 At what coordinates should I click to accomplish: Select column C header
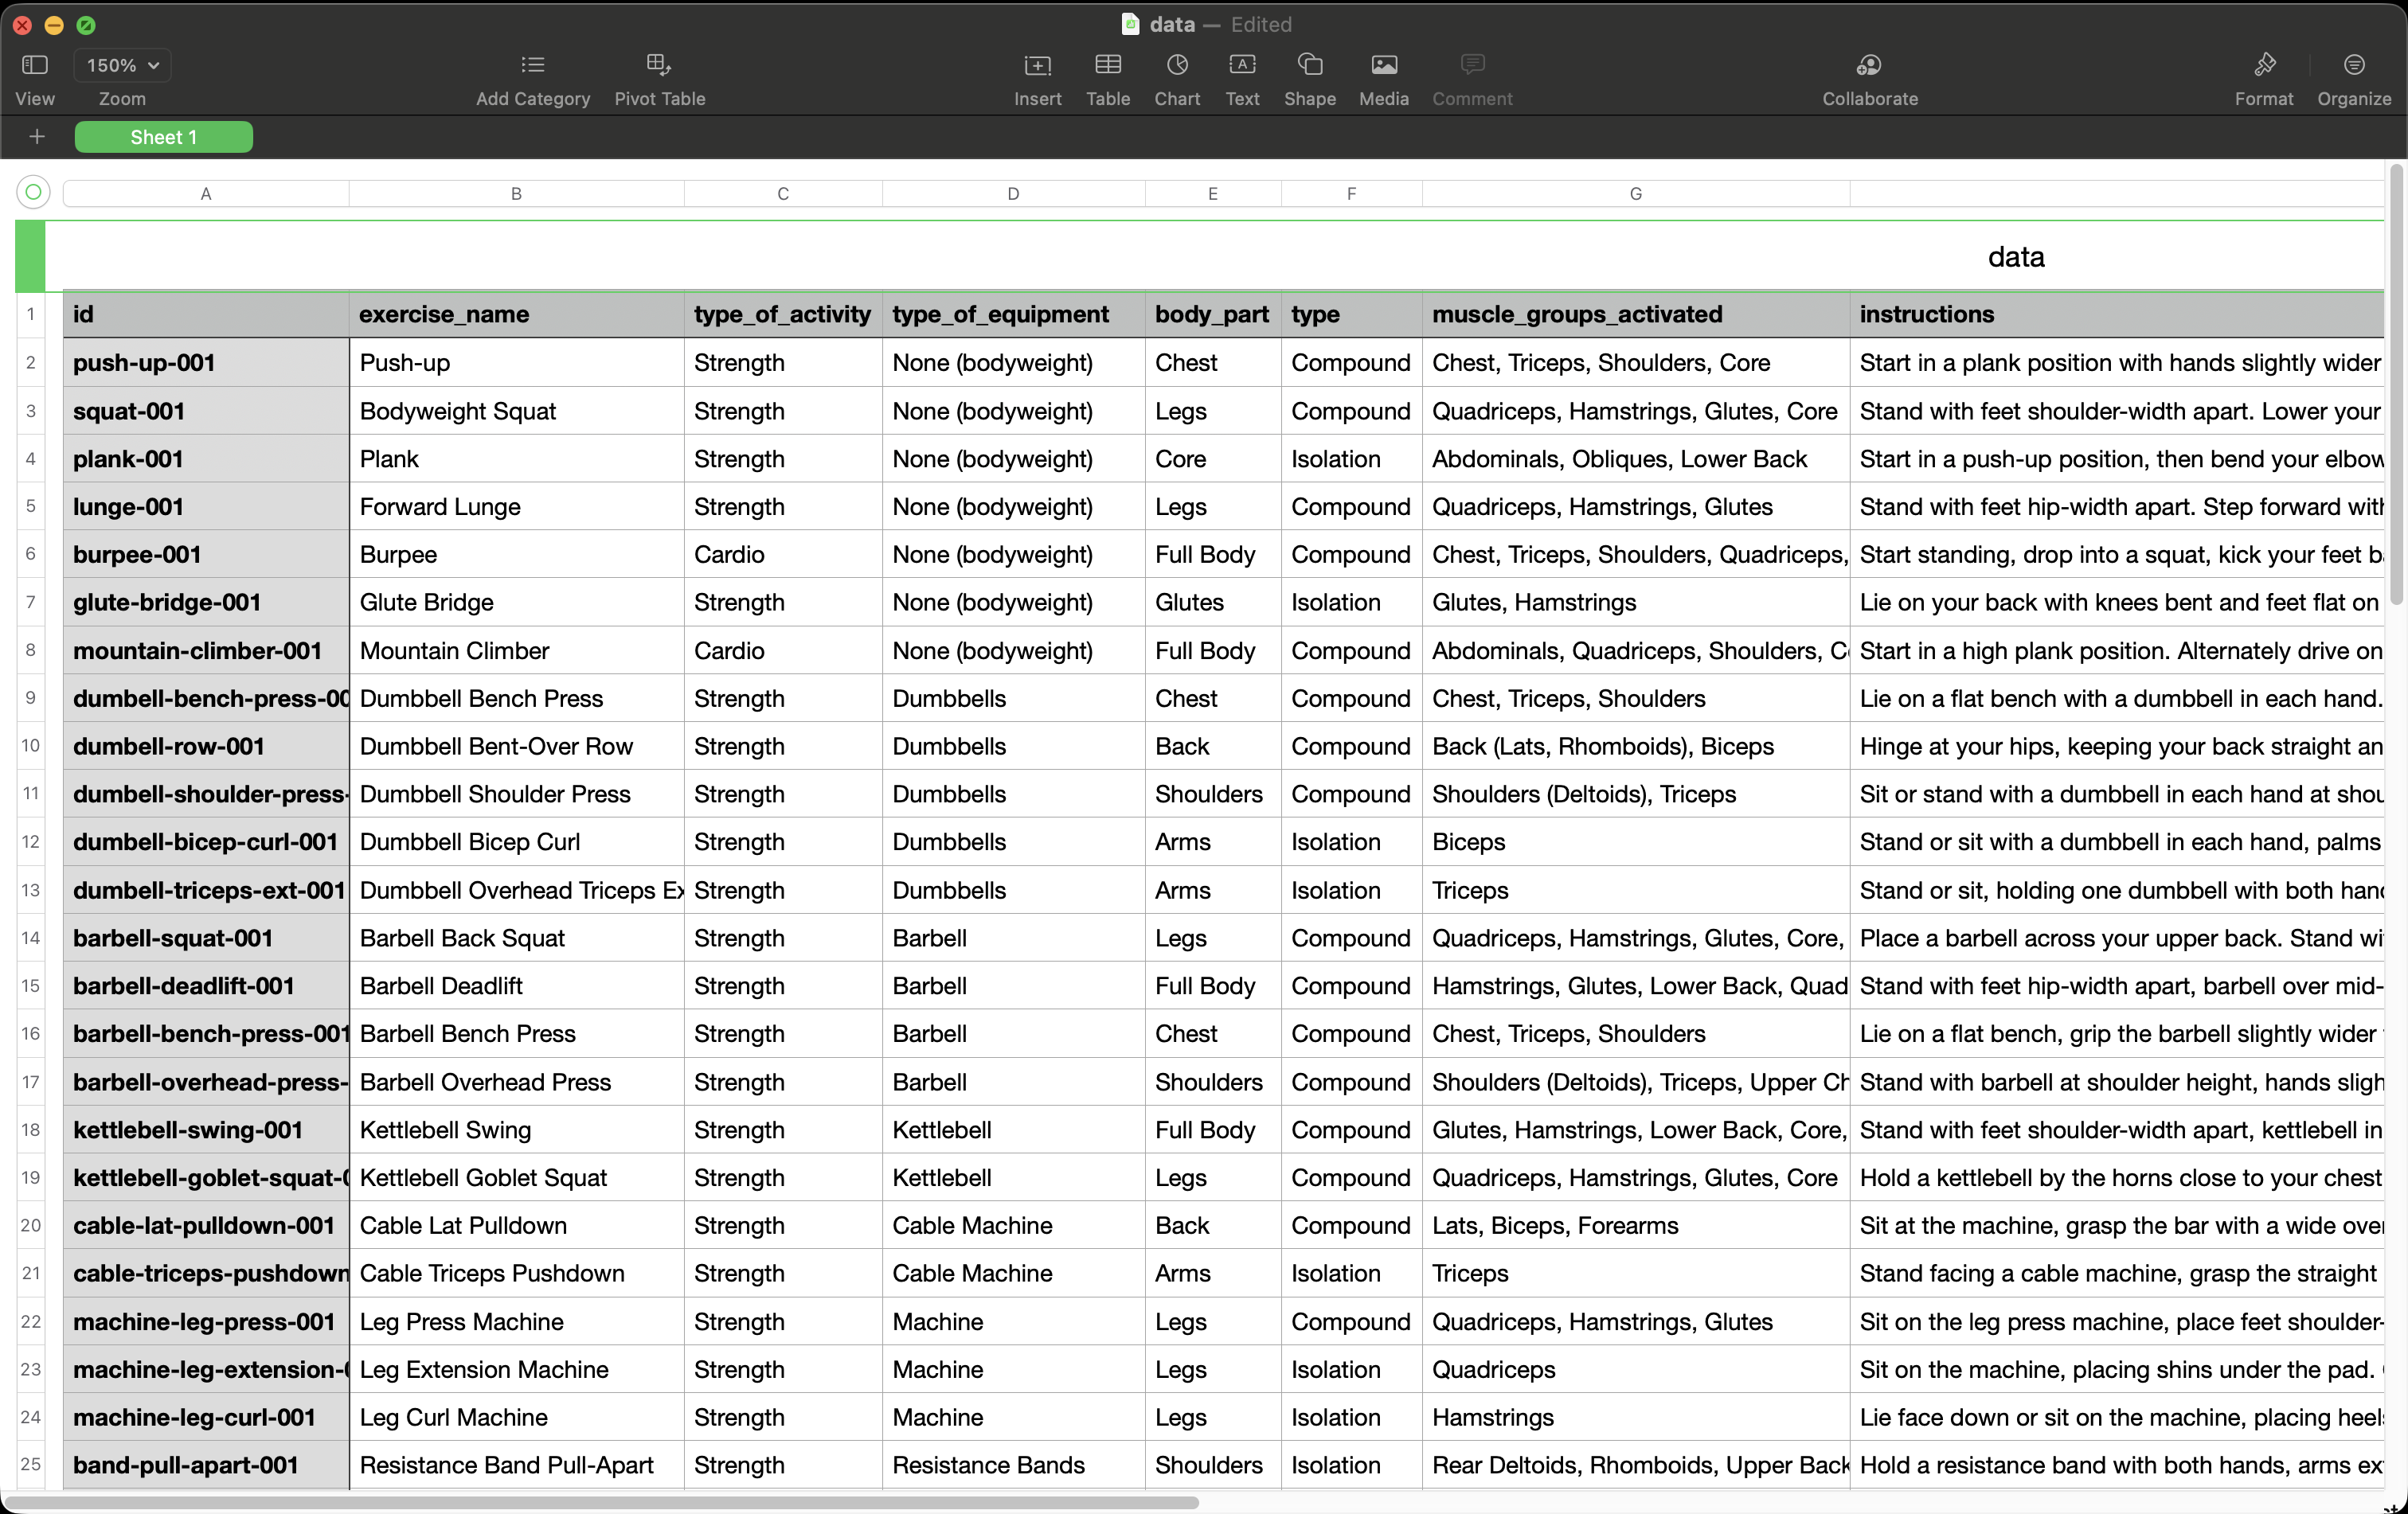point(783,194)
